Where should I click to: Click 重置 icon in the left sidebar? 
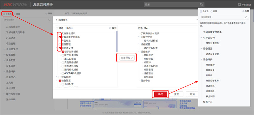pos(14,14)
